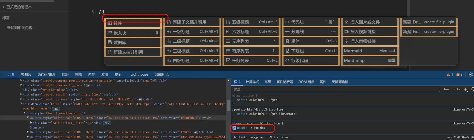Insert a 任务列表 task list

click(251, 60)
